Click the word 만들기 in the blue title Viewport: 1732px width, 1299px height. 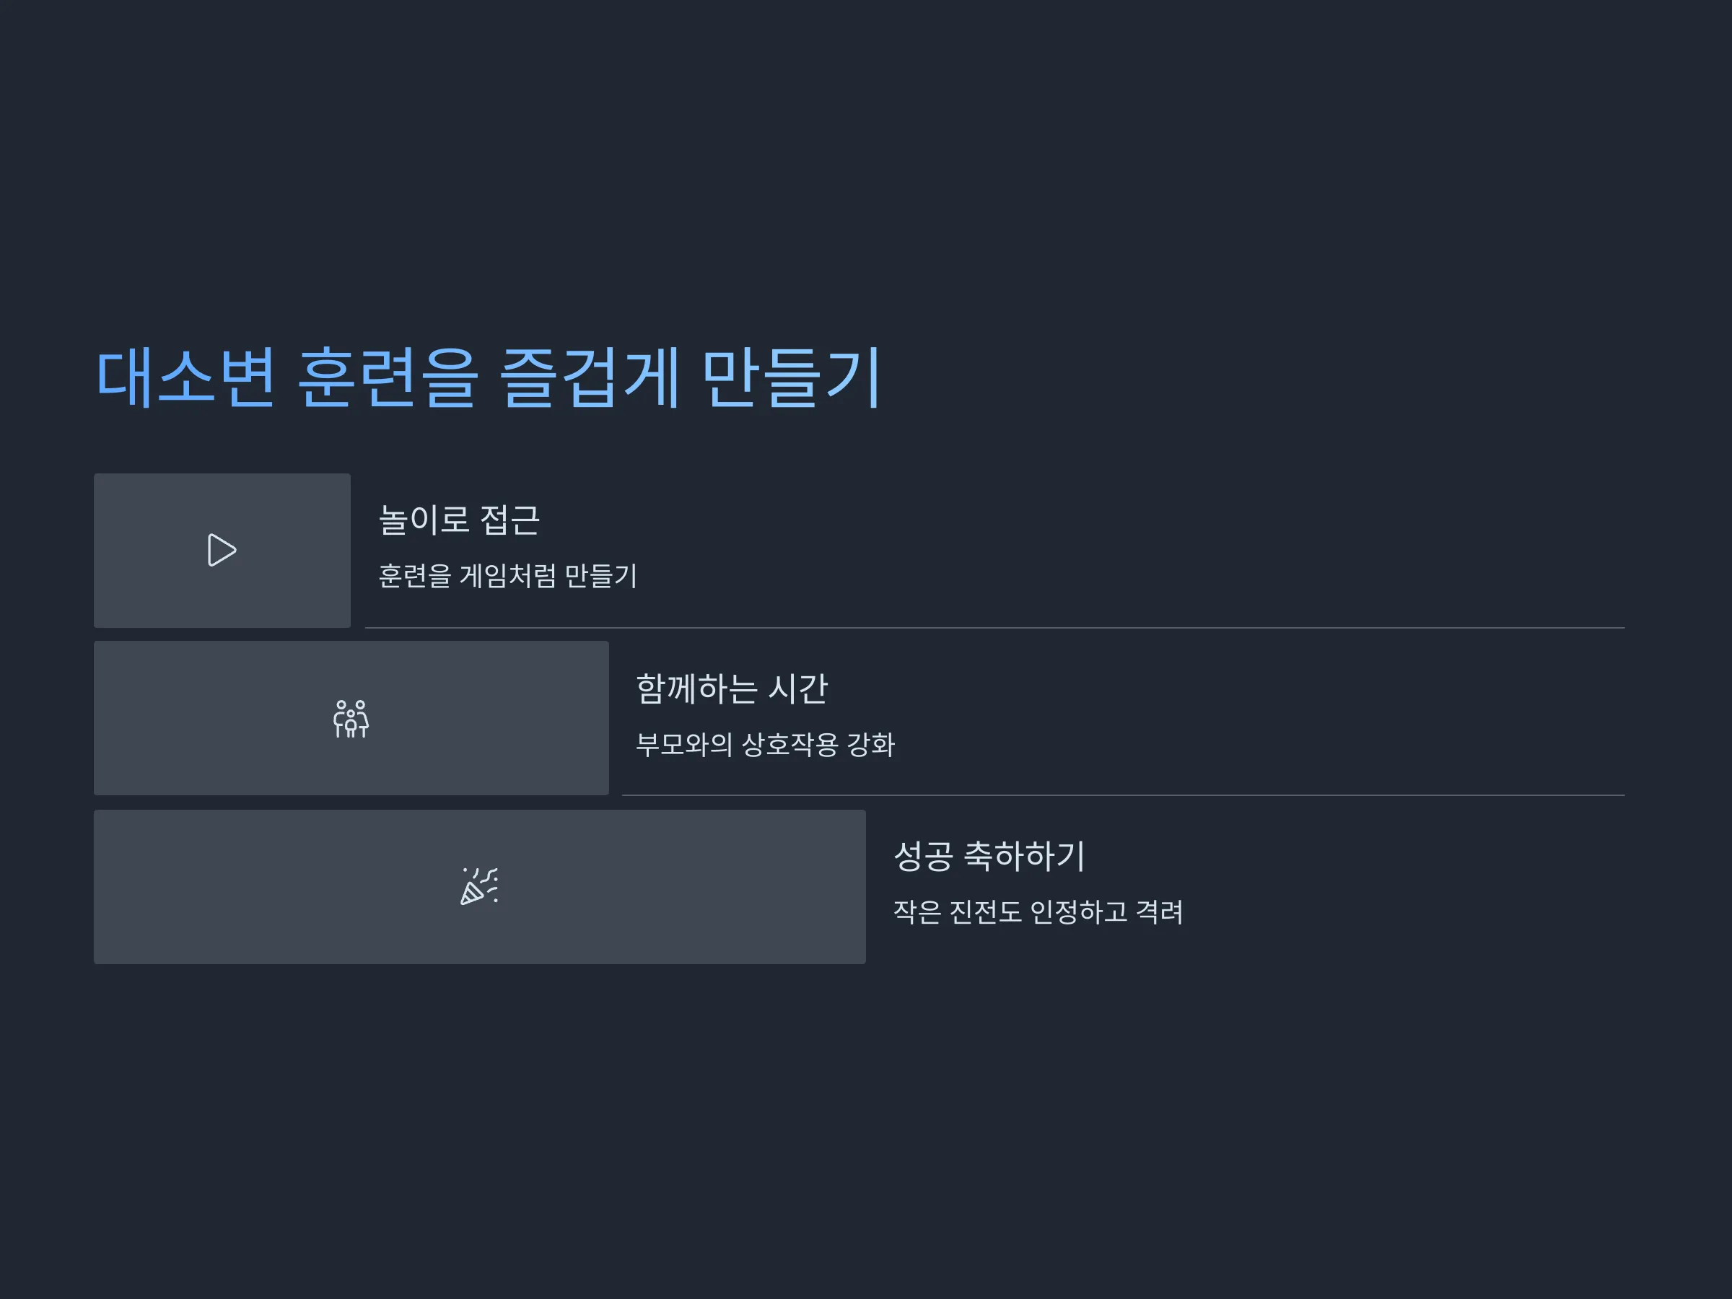tap(793, 378)
